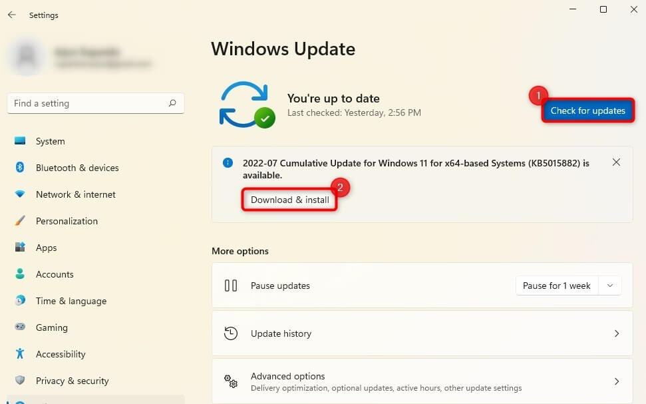Click the Accounts person icon
The width and height of the screenshot is (646, 404).
pos(20,274)
